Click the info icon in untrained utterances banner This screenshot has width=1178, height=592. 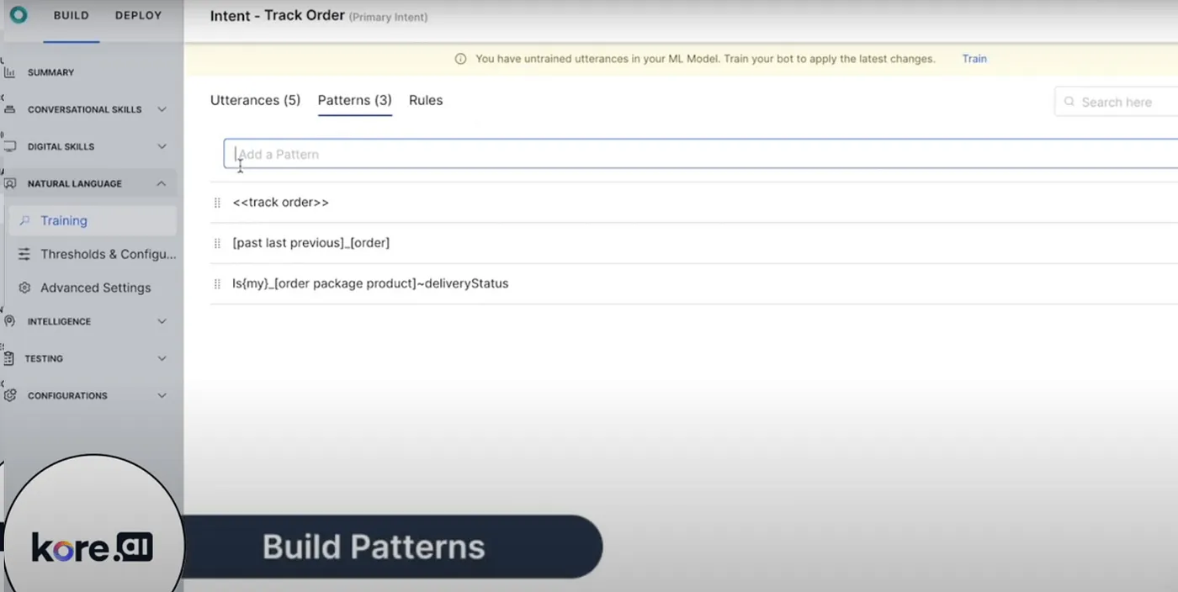[460, 59]
